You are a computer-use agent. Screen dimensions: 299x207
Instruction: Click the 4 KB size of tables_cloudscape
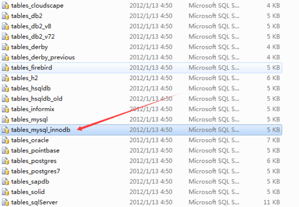click(273, 6)
